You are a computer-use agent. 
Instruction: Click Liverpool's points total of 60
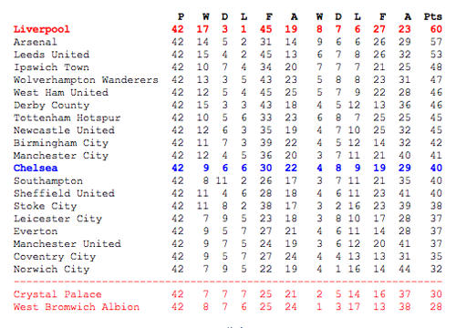(436, 29)
